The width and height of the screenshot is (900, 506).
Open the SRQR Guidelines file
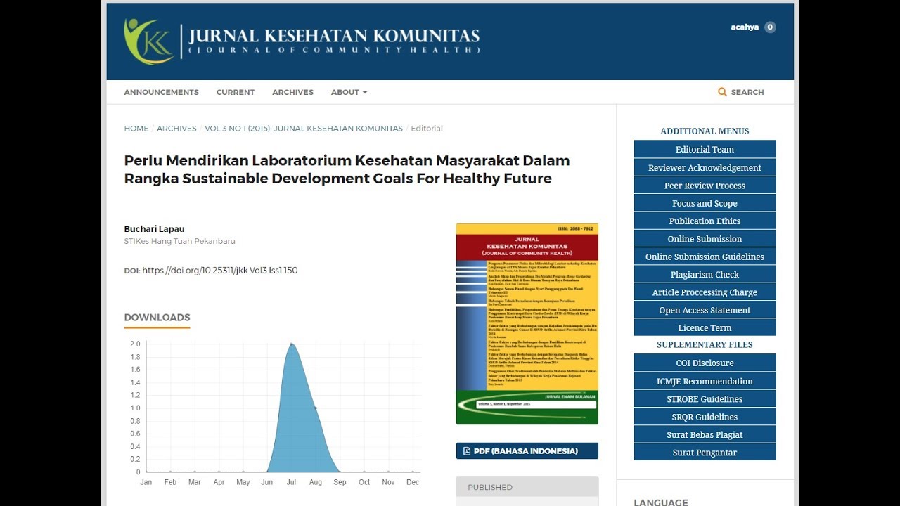click(x=705, y=417)
